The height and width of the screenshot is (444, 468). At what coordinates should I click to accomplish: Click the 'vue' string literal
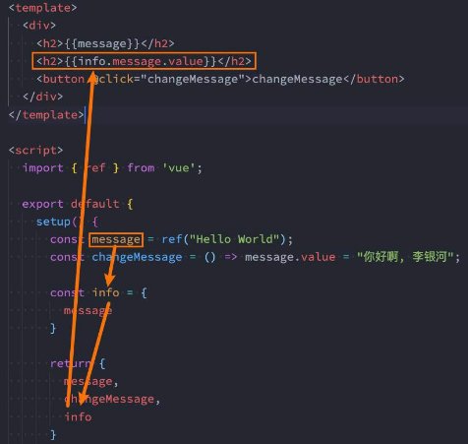178,168
